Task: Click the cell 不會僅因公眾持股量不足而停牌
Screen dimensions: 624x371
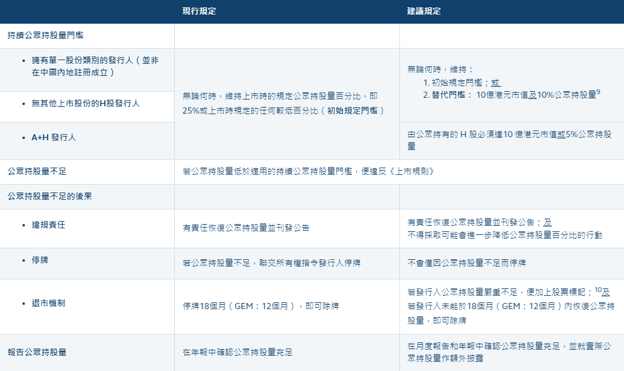Action: tap(467, 264)
